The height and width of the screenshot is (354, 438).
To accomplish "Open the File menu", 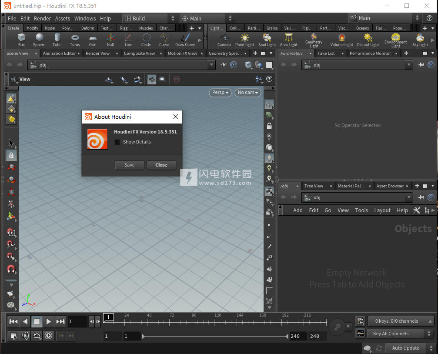I will pos(12,18).
